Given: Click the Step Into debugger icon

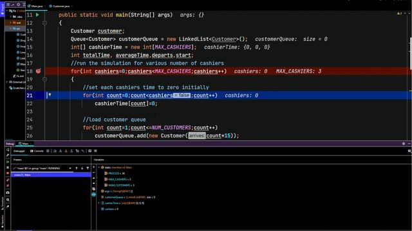Looking at the screenshot, I should [x=61, y=151].
